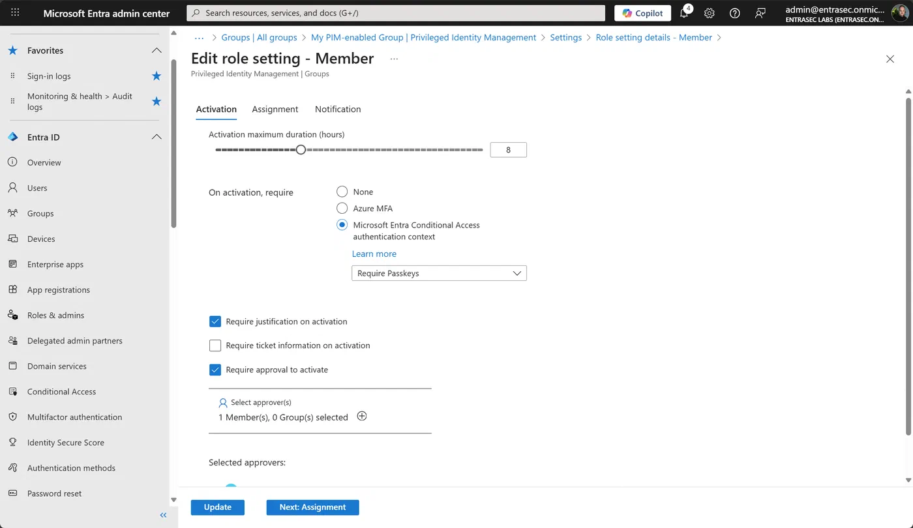The height and width of the screenshot is (528, 913).
Task: Open Groups in the sidebar
Action: click(40, 213)
